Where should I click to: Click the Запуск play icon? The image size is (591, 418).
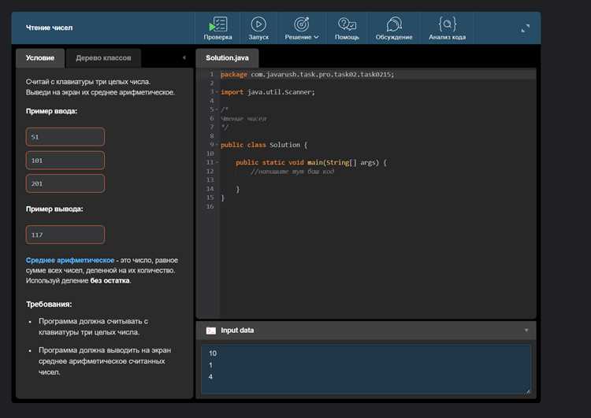(258, 24)
